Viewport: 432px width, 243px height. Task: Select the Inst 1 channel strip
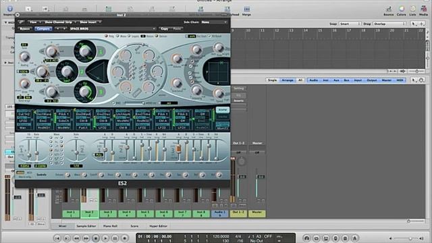coord(71,214)
